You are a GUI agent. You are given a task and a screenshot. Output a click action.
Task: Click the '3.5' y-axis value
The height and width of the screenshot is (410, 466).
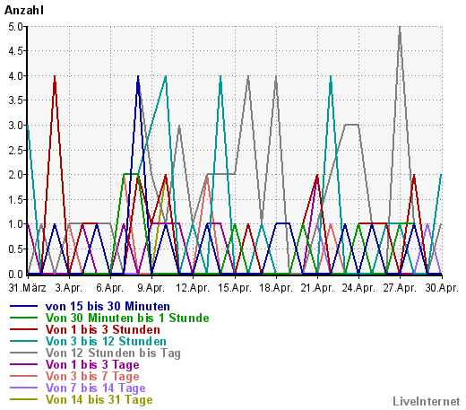pyautogui.click(x=15, y=100)
